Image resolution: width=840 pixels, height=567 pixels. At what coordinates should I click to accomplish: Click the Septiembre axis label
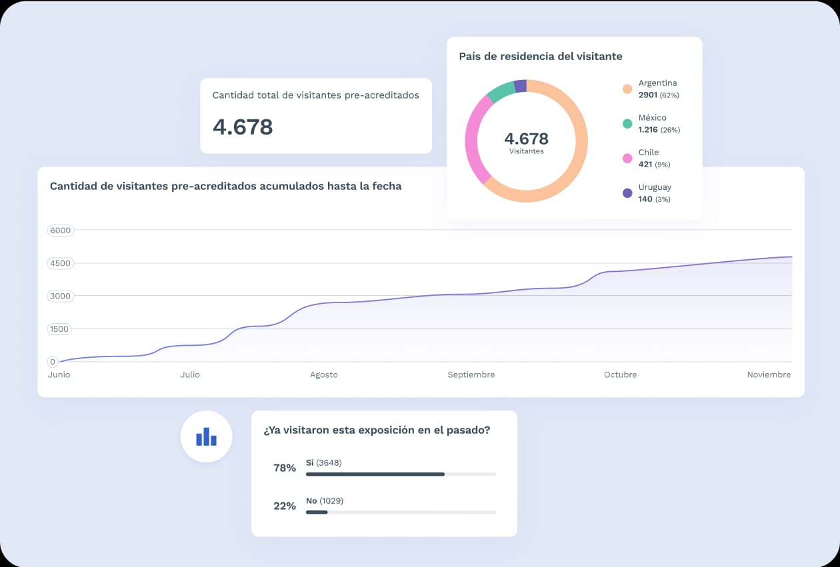[471, 374]
